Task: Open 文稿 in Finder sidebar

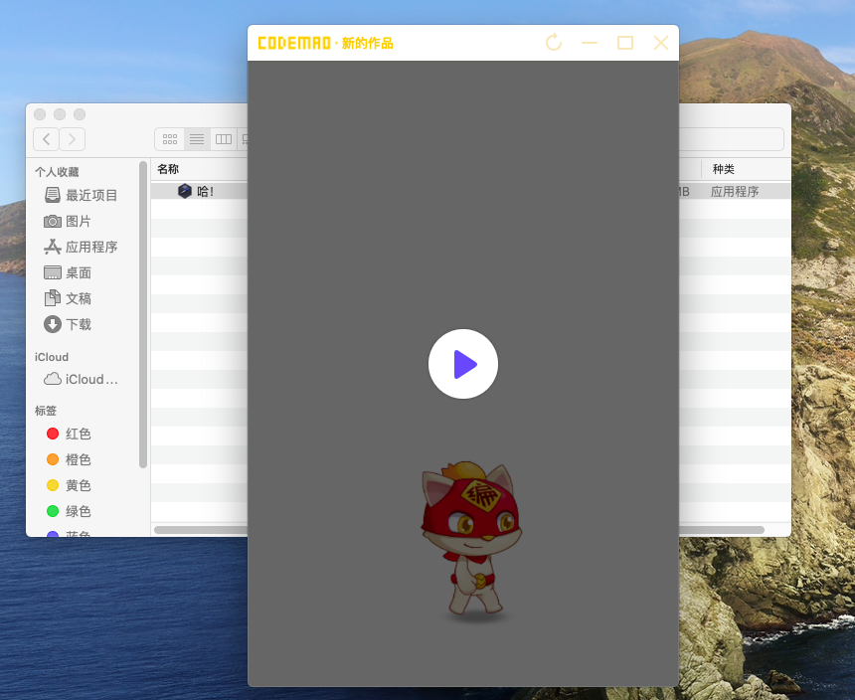Action: (x=68, y=298)
